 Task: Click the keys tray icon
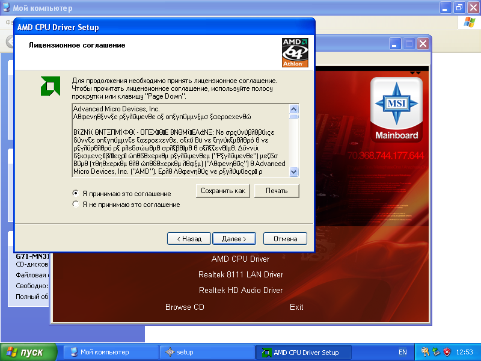click(x=425, y=352)
